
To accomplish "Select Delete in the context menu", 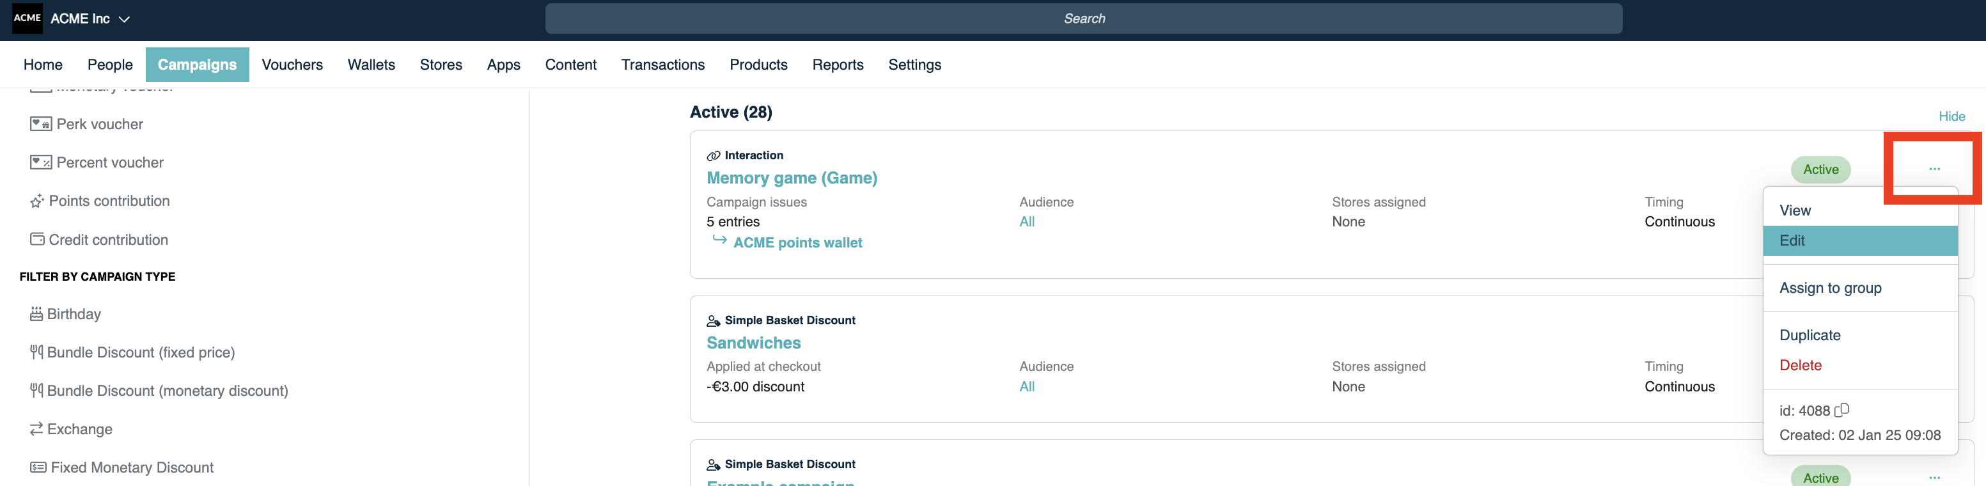I will (1801, 365).
